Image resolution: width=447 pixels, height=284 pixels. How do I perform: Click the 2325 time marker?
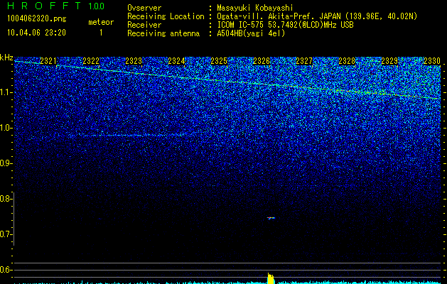point(219,61)
